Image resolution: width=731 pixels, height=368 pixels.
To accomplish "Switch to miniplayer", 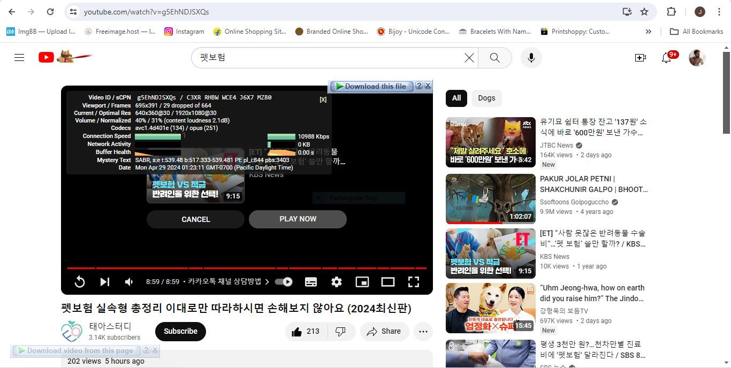I will coord(362,282).
